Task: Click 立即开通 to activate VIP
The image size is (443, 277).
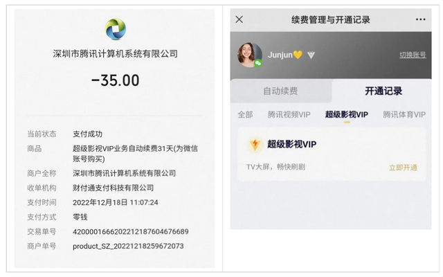Action: [x=403, y=168]
